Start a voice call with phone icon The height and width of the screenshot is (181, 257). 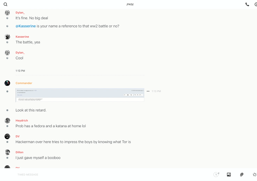[247, 4]
